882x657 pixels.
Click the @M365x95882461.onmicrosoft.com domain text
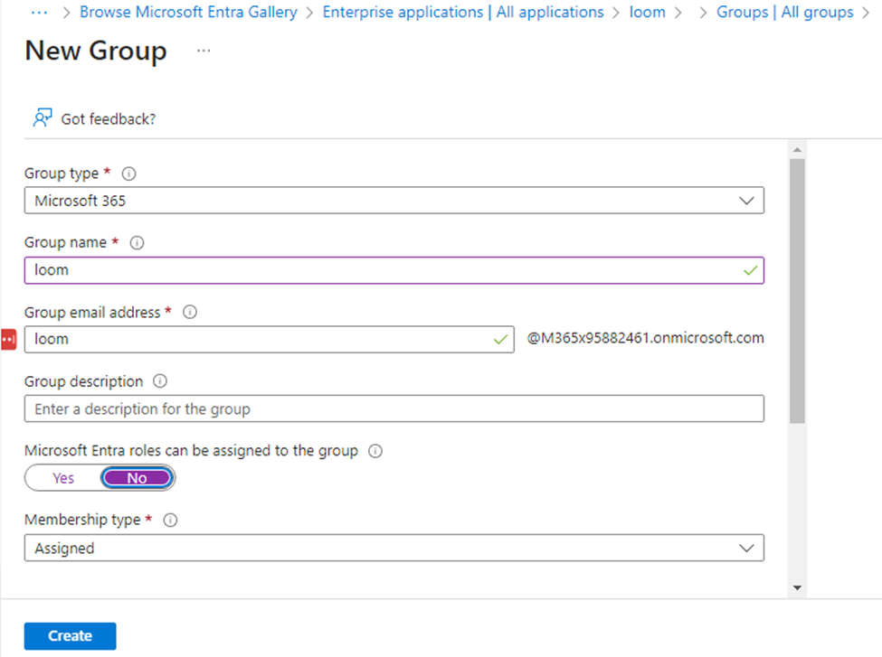pos(645,338)
